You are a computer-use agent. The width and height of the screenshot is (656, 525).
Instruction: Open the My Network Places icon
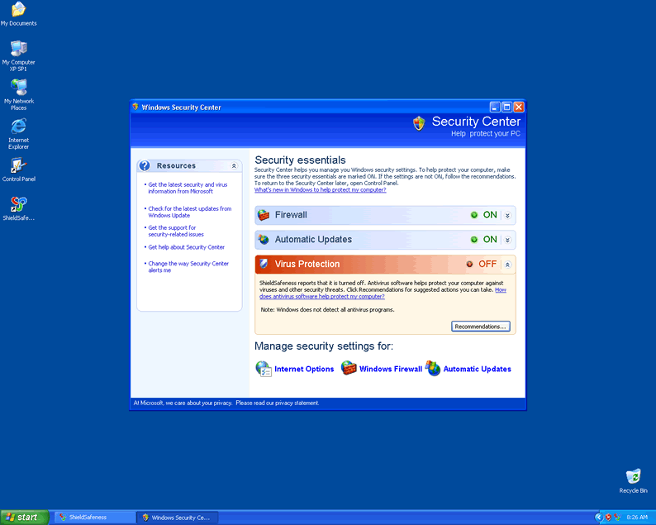point(18,88)
